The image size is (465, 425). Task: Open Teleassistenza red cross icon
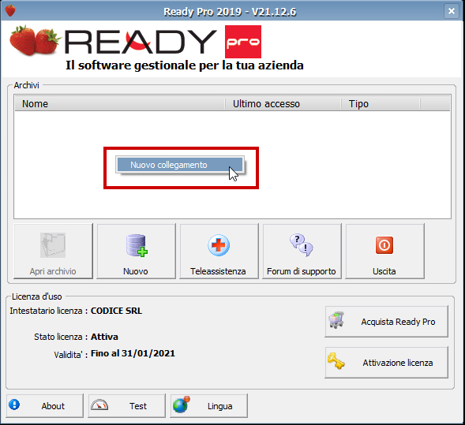(x=219, y=245)
